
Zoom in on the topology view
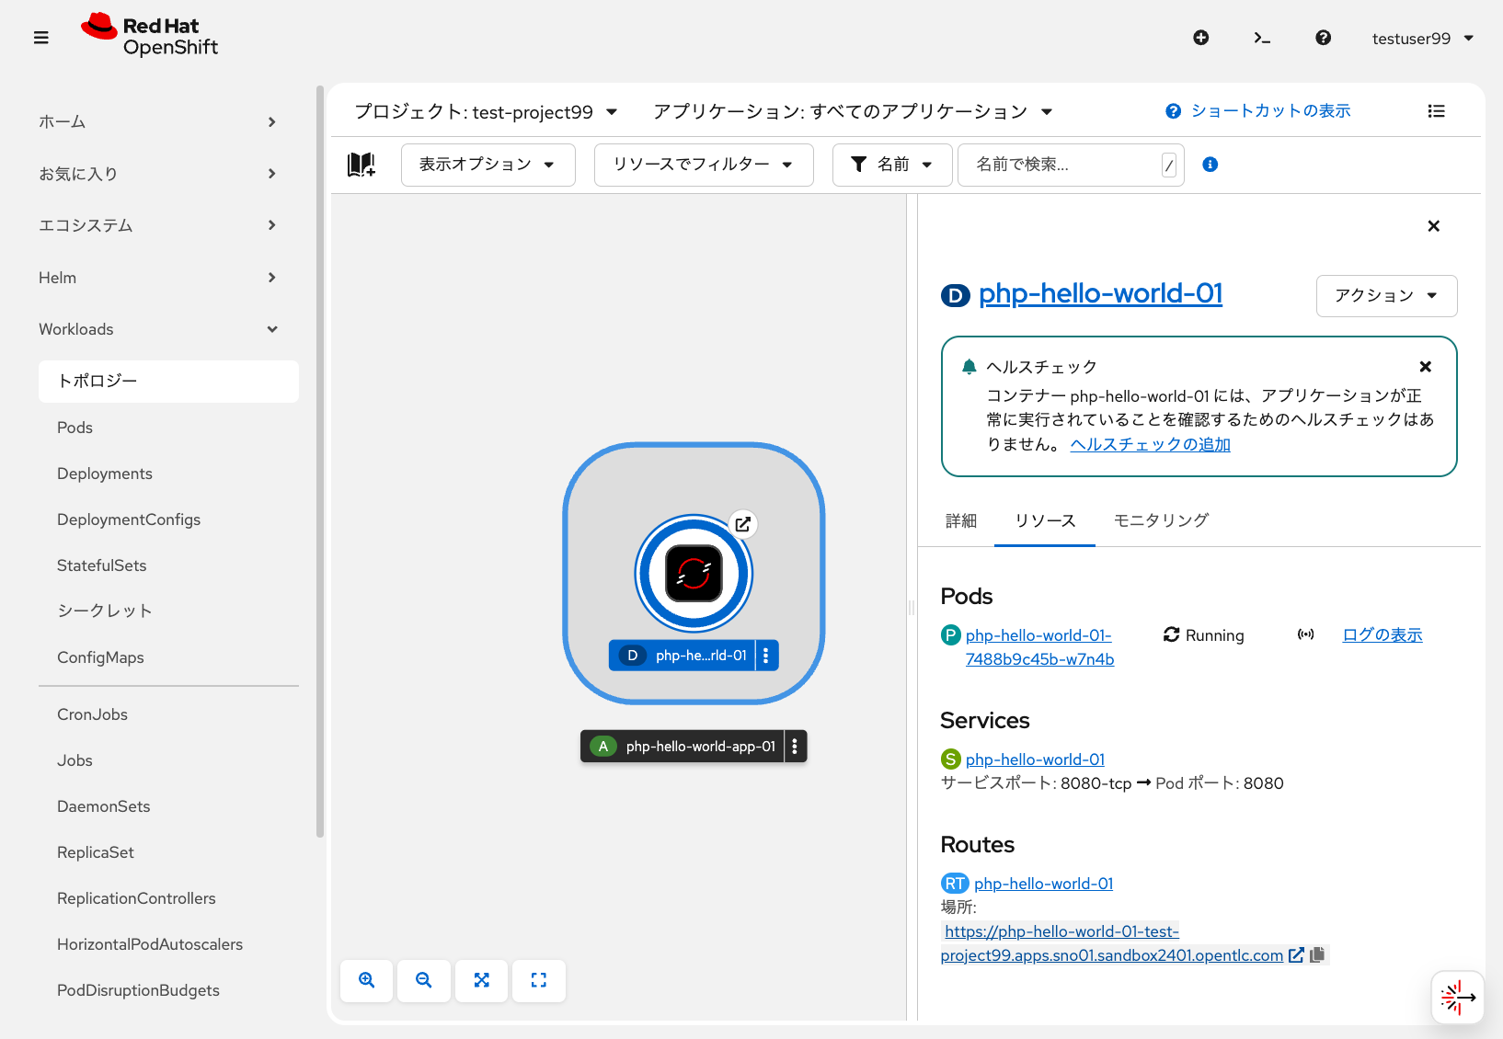[x=366, y=980]
